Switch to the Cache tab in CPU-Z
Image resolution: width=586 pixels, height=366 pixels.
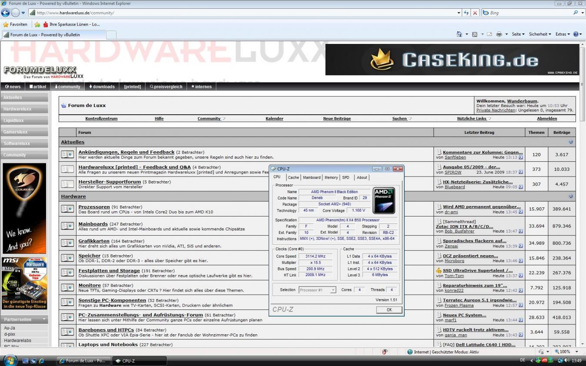293,177
